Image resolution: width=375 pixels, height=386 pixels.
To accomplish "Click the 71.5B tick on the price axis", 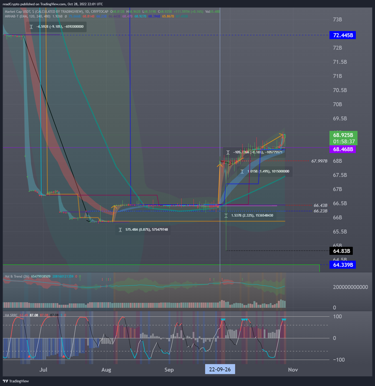I will tap(340, 62).
